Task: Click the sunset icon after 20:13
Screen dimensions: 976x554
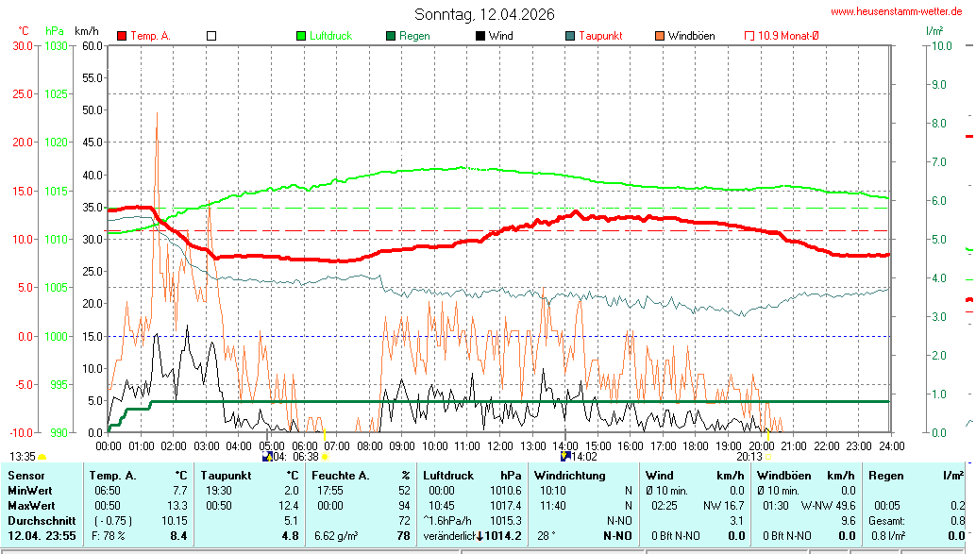Action: coord(769,457)
